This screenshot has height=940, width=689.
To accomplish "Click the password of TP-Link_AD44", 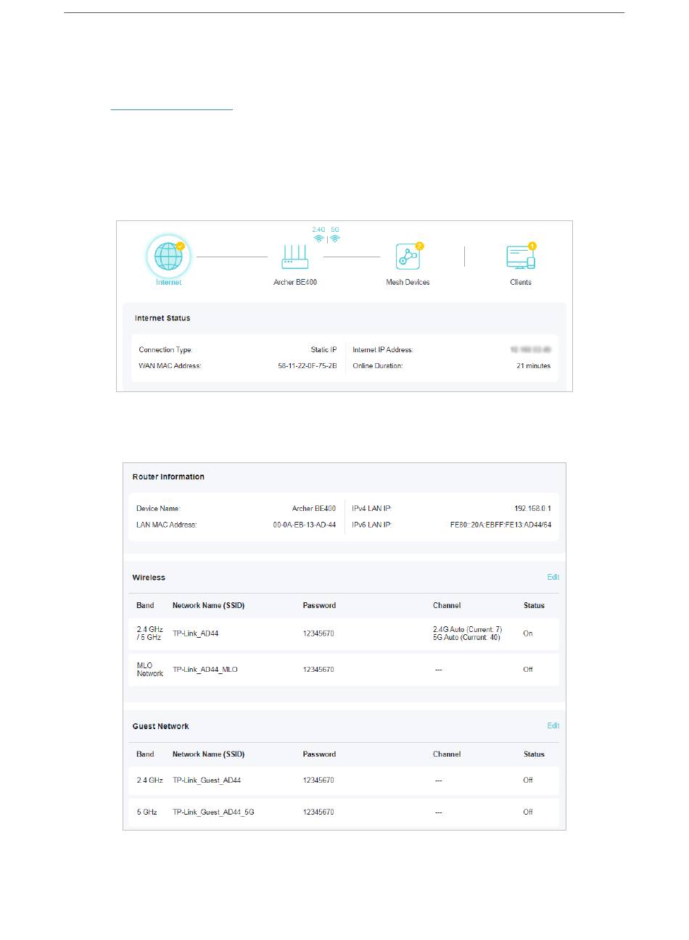I will [x=318, y=633].
